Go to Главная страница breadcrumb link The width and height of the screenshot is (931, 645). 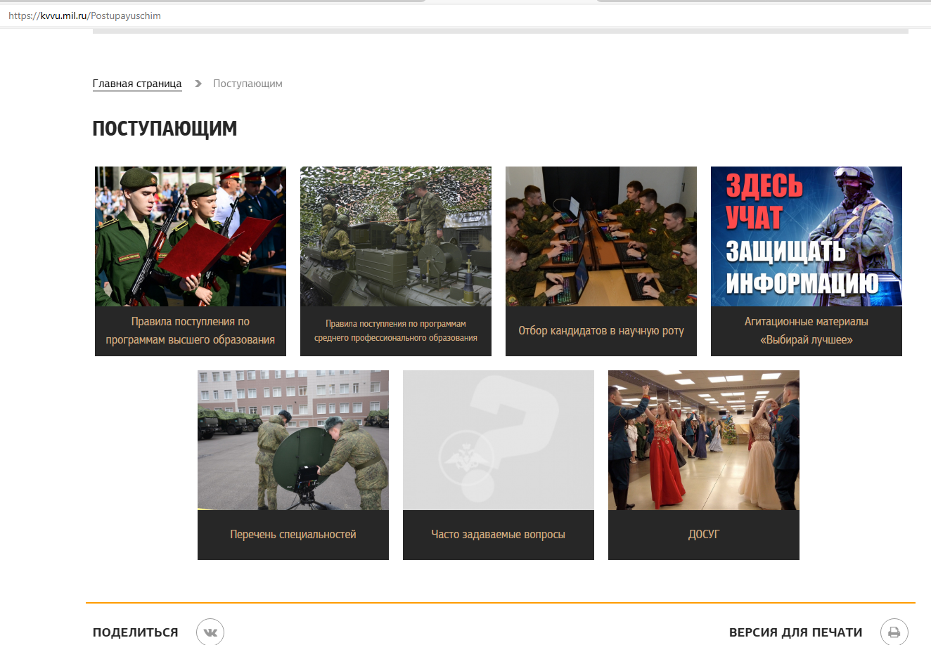coord(137,84)
